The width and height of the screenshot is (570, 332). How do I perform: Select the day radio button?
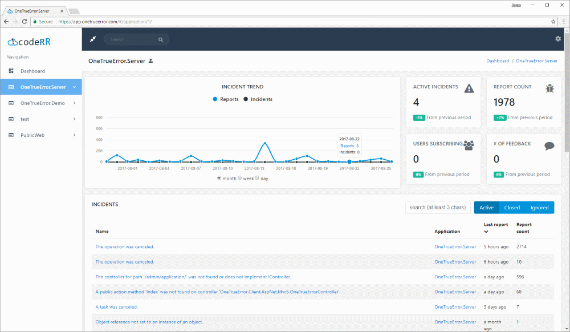(x=257, y=178)
